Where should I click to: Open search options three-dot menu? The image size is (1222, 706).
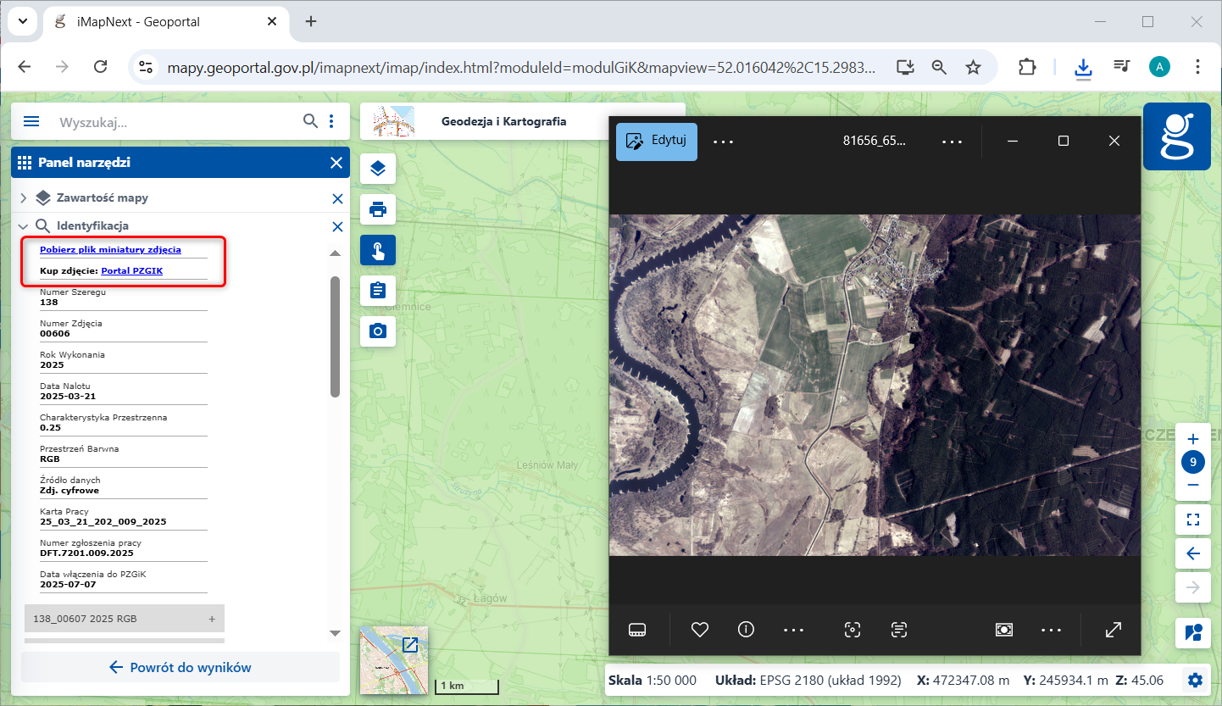tap(332, 121)
